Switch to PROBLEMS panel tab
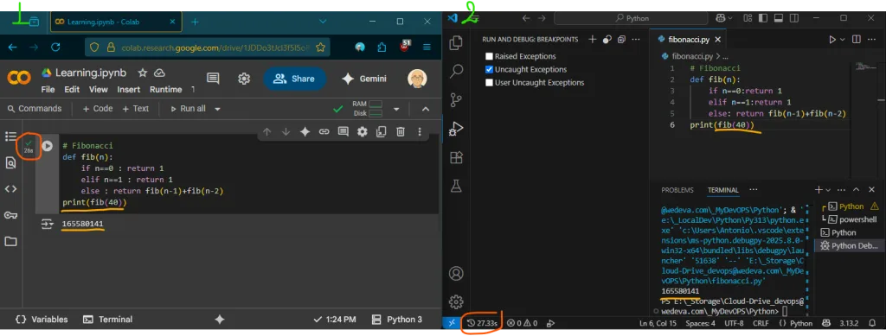Screen dimensions: 886x336 [677, 190]
